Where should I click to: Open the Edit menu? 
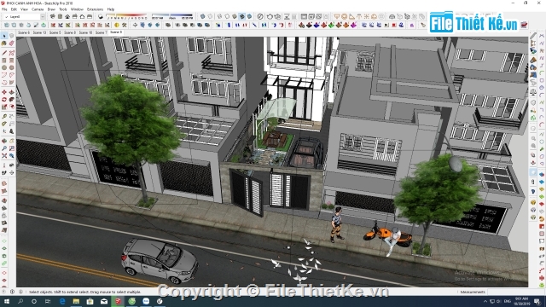point(14,9)
